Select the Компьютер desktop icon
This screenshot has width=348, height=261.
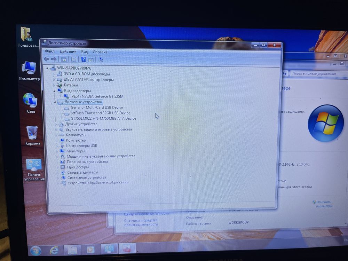(x=29, y=71)
